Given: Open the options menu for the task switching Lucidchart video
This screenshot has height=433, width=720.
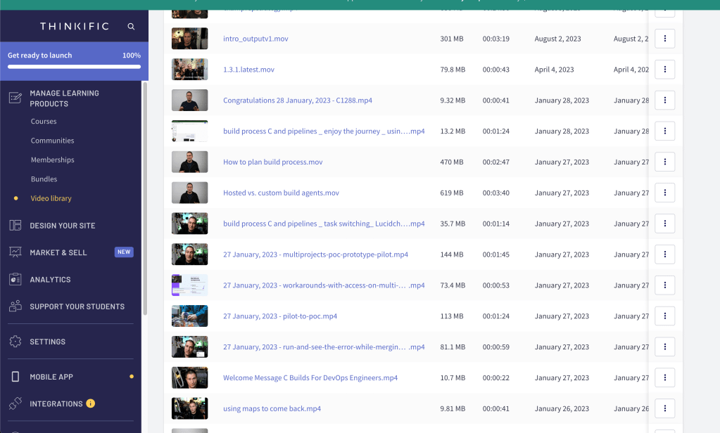Looking at the screenshot, I should 664,224.
